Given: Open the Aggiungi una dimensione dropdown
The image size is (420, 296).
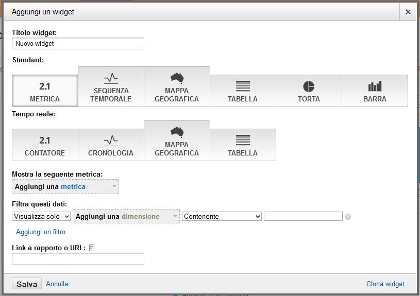Looking at the screenshot, I should click(x=126, y=216).
